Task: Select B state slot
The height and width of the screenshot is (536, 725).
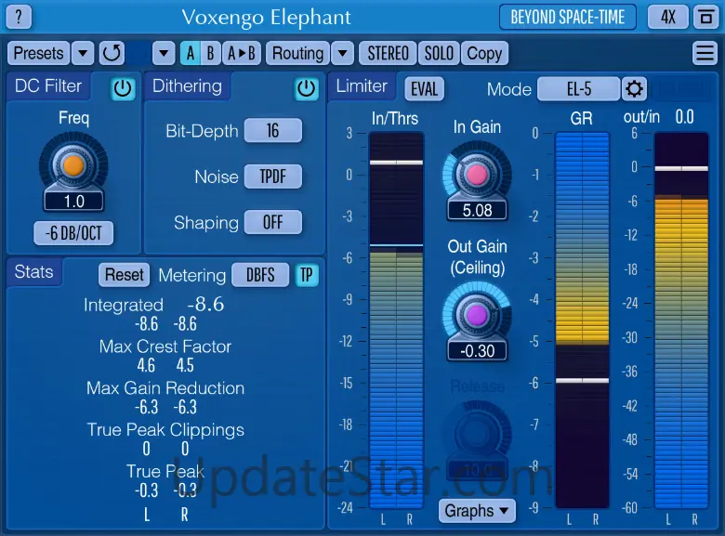Action: click(x=211, y=53)
